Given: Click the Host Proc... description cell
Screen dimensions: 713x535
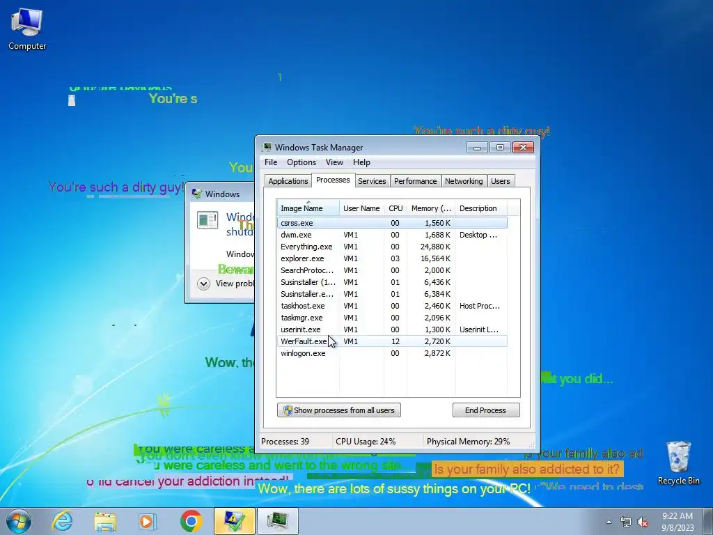Looking at the screenshot, I should tap(479, 306).
